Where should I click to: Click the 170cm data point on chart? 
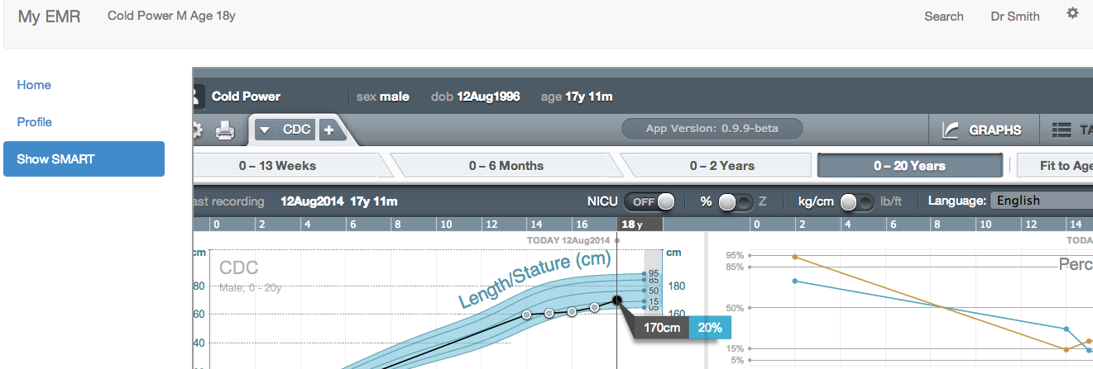pos(616,300)
